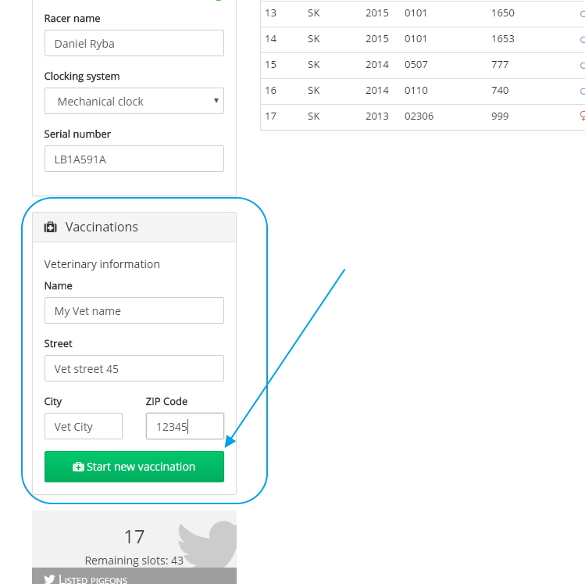Click the blue gender symbol in row 15
The height and width of the screenshot is (584, 585).
click(582, 65)
